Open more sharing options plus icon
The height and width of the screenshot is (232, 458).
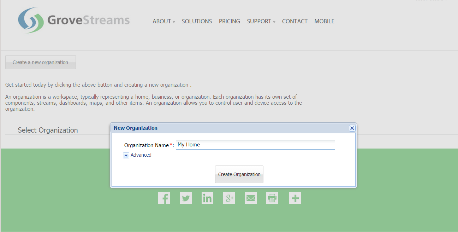pyautogui.click(x=295, y=198)
